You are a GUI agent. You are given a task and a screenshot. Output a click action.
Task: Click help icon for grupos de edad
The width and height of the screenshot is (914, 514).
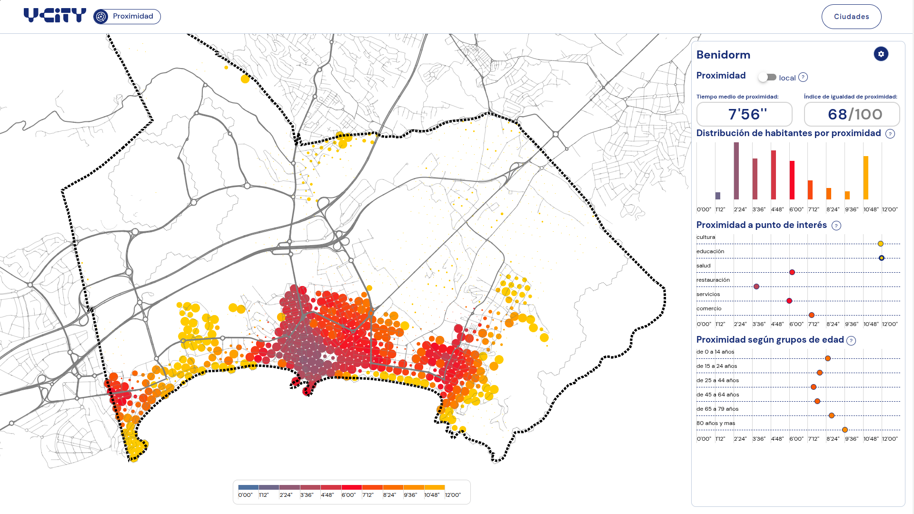point(851,340)
